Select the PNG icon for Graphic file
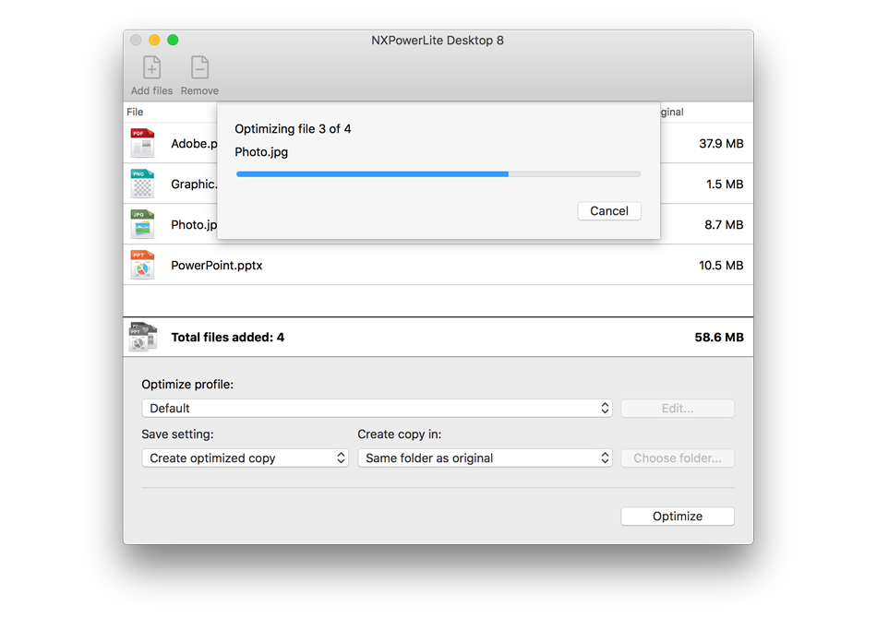877x618 pixels. (142, 184)
